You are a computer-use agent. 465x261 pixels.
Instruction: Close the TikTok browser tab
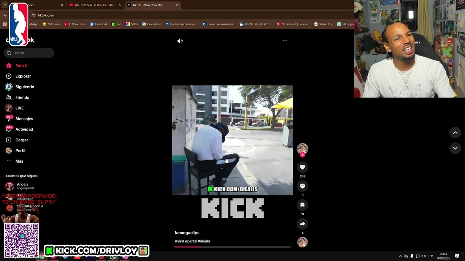[x=177, y=5]
